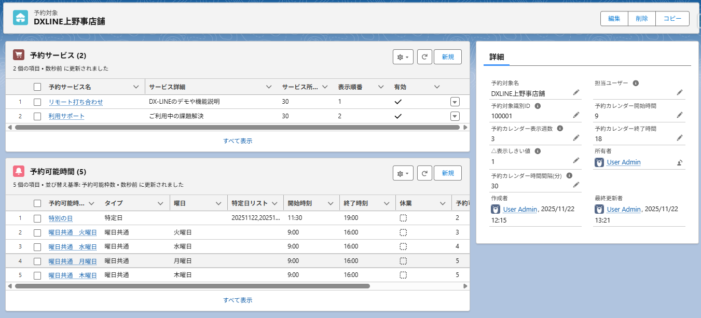
Task: Switch to the 詳細 tab
Action: pos(497,57)
